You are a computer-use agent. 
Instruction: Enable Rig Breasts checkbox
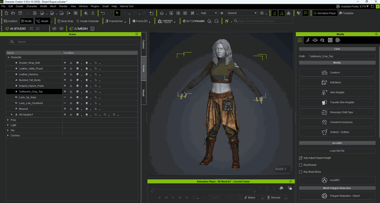pos(301,165)
